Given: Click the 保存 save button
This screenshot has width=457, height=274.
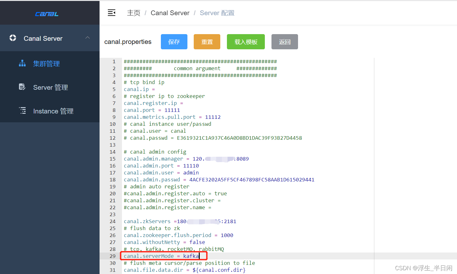Looking at the screenshot, I should [x=174, y=42].
